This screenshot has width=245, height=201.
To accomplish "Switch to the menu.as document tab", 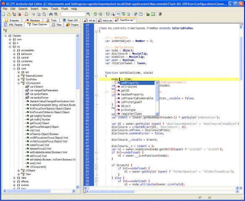I will point(105,21).
